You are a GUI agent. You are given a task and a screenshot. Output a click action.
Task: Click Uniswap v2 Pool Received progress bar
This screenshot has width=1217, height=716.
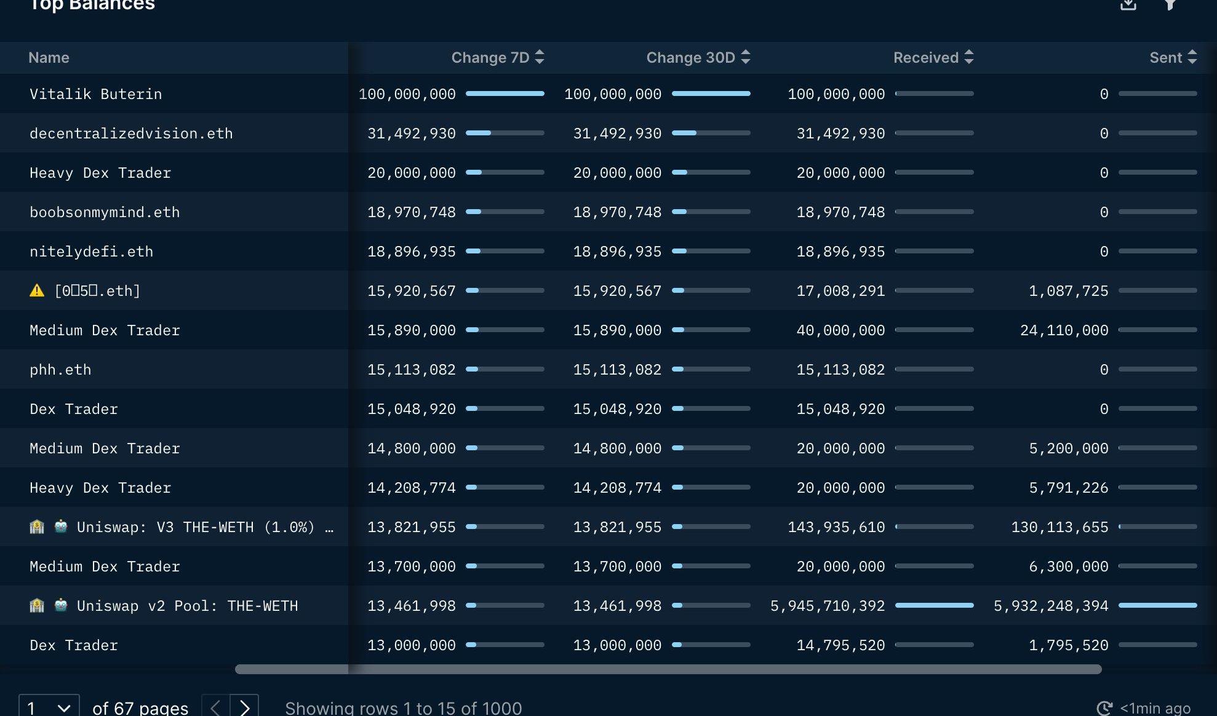coord(934,605)
